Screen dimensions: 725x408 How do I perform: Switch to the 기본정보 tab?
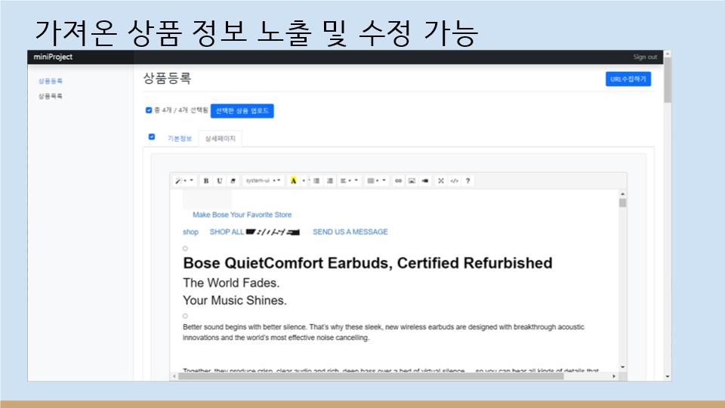click(180, 138)
